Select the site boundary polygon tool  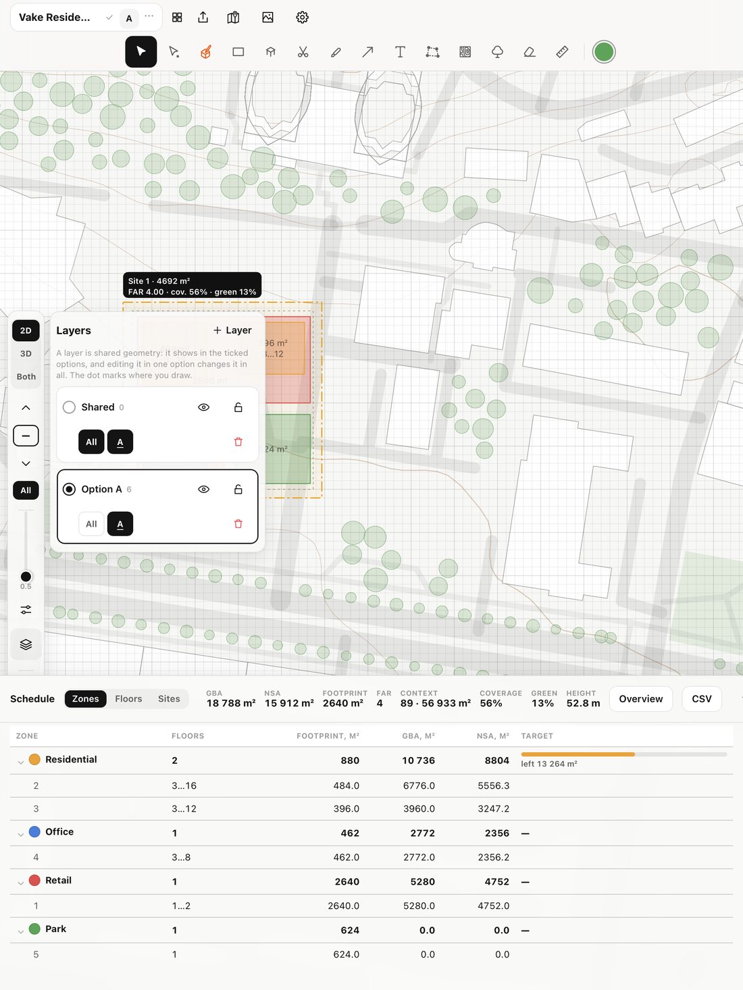432,52
